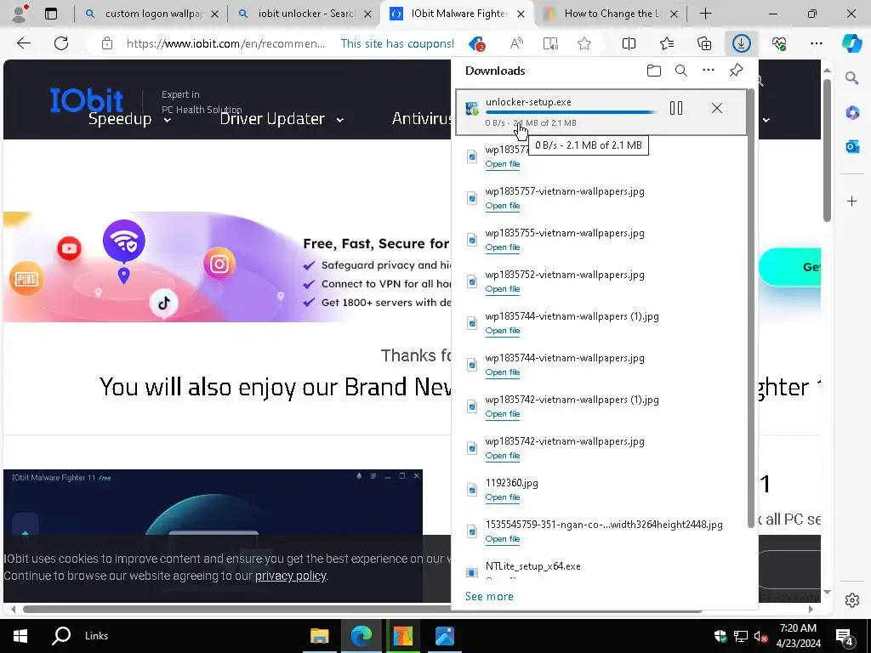Open the Edge profile icon
Viewport: 871px width, 653px height.
[x=20, y=14]
